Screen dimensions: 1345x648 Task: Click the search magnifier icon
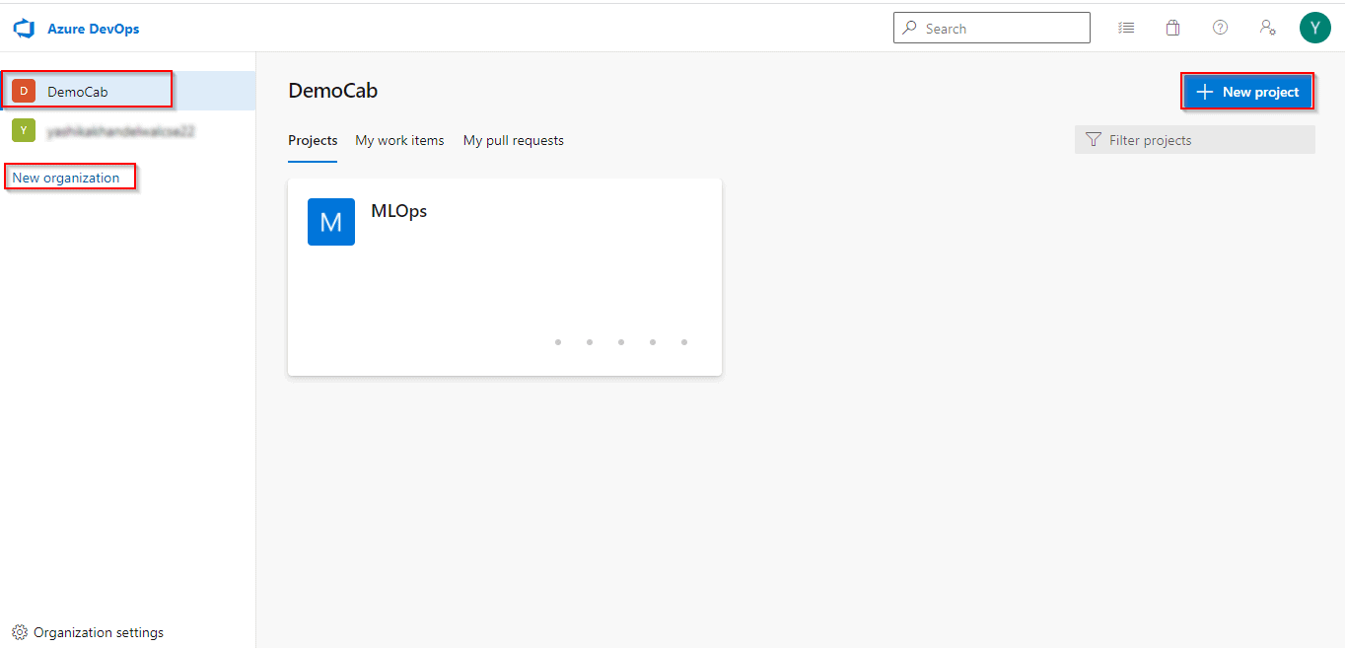908,27
